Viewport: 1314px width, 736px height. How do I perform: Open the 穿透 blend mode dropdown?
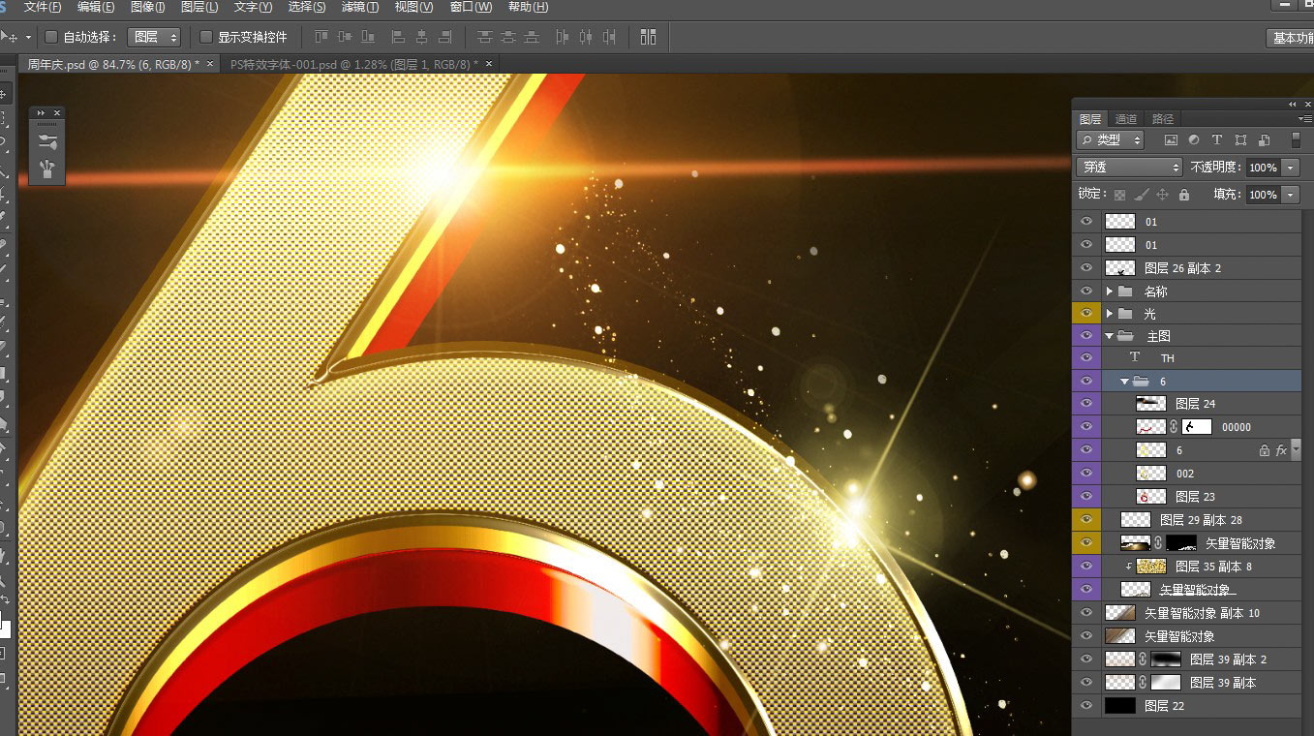[1130, 168]
